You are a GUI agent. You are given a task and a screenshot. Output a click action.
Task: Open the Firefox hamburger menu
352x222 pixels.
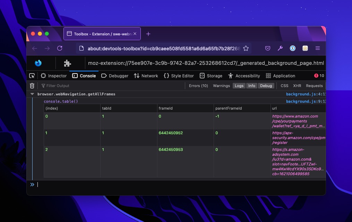[x=318, y=48]
